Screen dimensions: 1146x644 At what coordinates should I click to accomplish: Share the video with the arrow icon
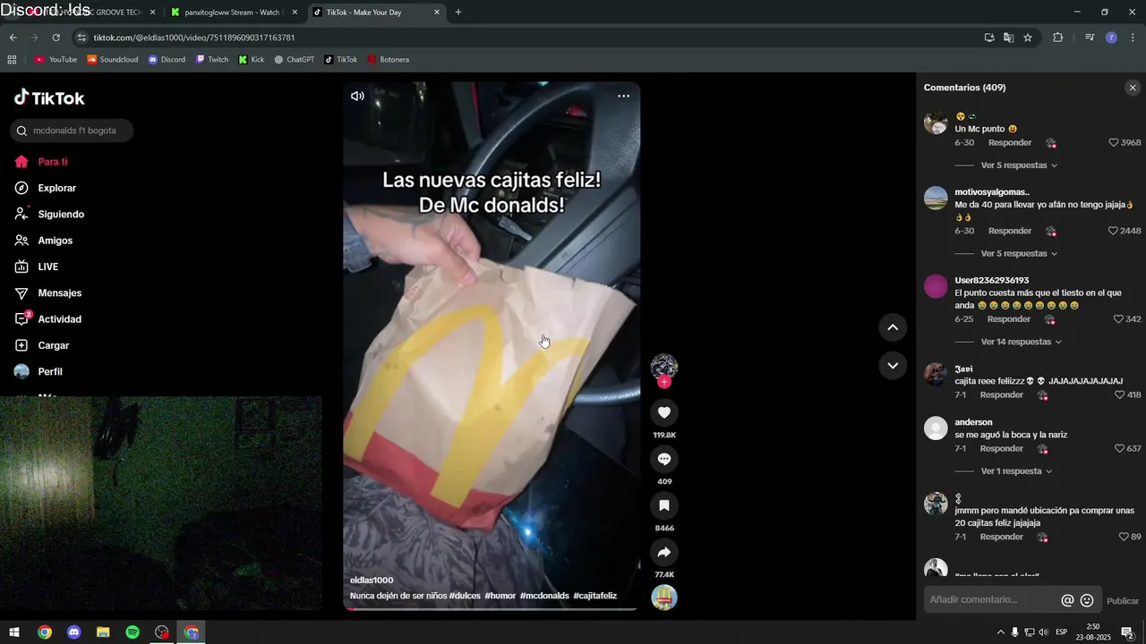pos(664,552)
